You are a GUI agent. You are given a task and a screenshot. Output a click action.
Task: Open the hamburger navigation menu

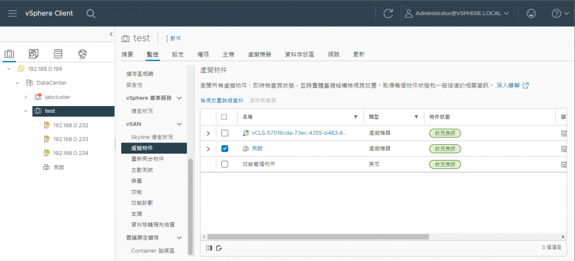[x=12, y=13]
